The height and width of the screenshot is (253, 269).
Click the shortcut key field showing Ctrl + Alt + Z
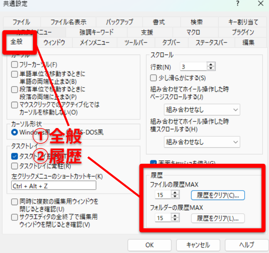point(53,185)
